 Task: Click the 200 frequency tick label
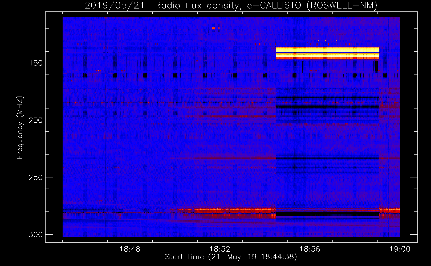(x=36, y=120)
